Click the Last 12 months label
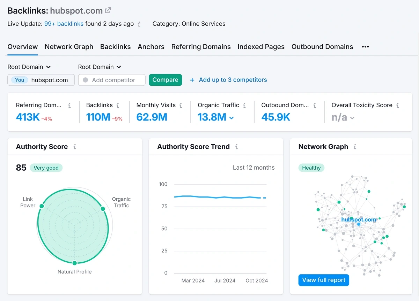419x301 pixels. (254, 168)
